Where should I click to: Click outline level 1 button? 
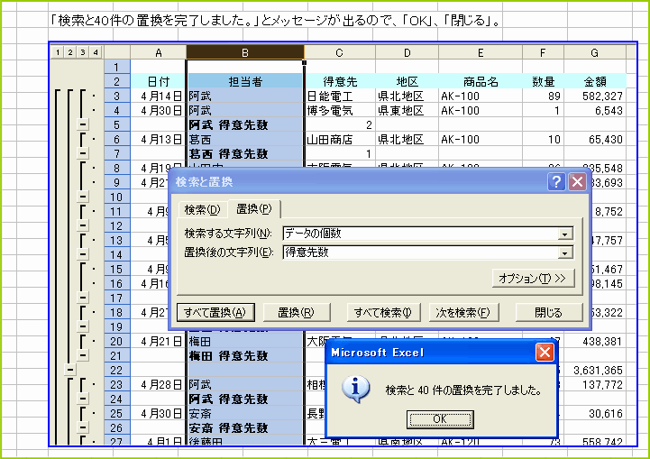click(x=58, y=52)
